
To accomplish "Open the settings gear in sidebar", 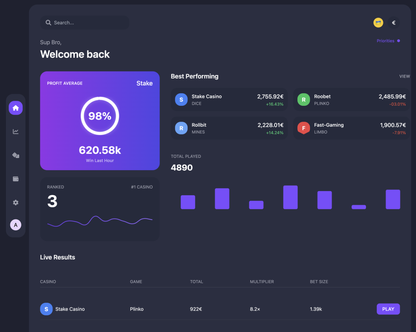I will (16, 202).
